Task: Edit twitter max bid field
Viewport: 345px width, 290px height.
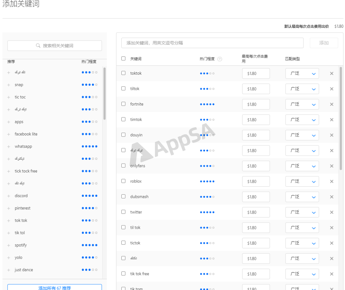Action: click(x=256, y=212)
